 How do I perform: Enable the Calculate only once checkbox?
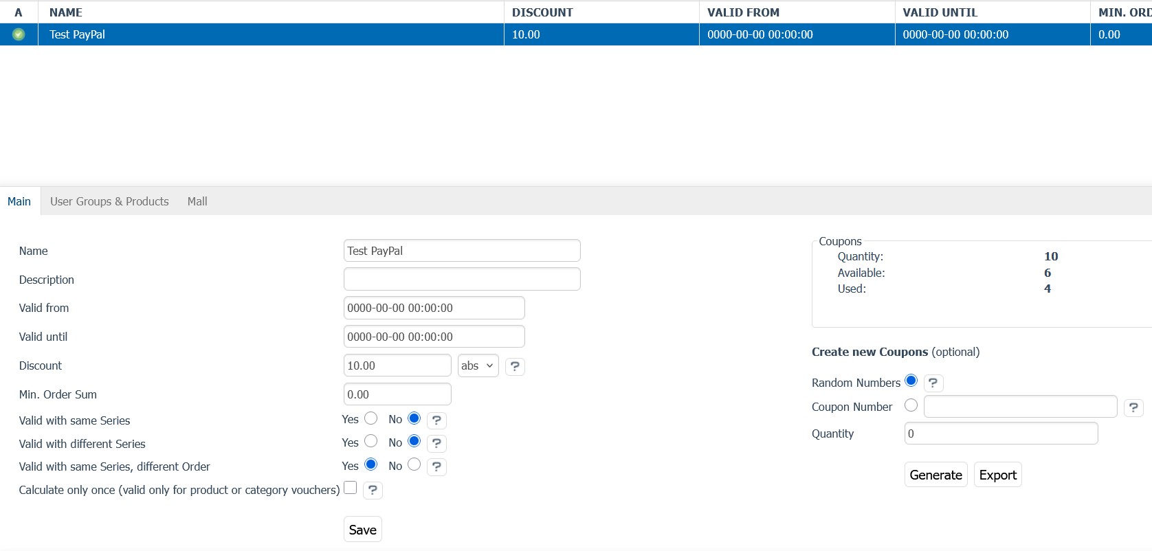pos(351,488)
